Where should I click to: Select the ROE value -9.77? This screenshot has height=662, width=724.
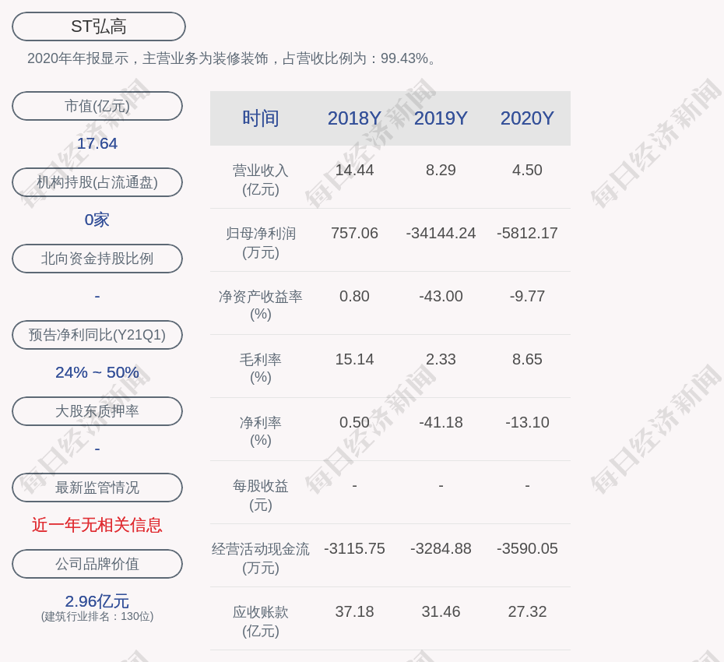pyautogui.click(x=527, y=296)
